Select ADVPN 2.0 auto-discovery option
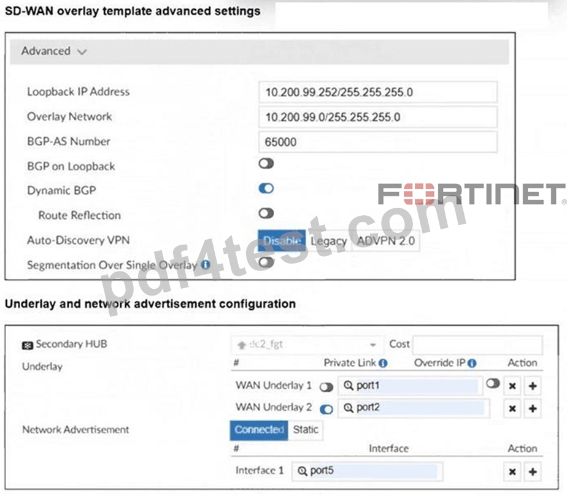Screen dimensions: 567x496 [386, 241]
